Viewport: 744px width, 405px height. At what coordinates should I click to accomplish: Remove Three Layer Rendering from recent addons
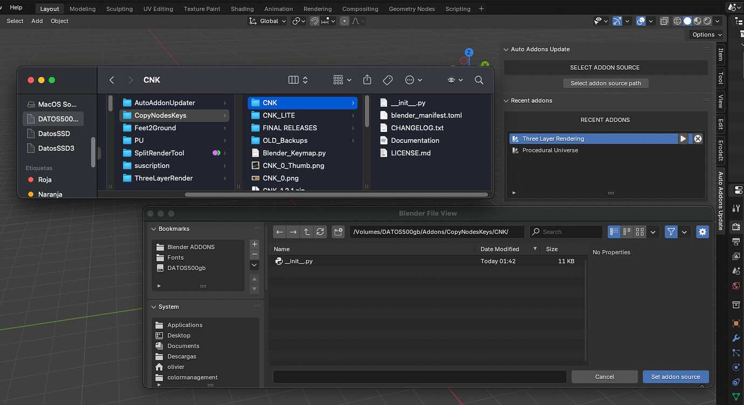point(698,138)
